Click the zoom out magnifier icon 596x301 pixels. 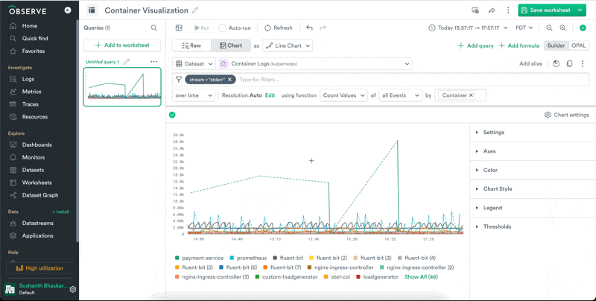549,28
